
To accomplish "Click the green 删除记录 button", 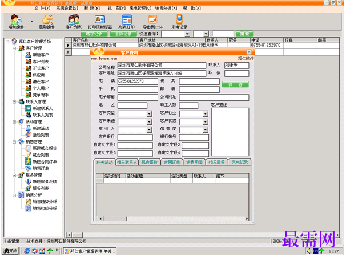I will tap(123, 34).
